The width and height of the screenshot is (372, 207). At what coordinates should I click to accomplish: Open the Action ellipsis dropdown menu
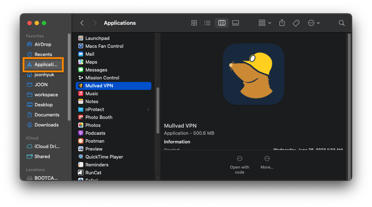[x=314, y=23]
